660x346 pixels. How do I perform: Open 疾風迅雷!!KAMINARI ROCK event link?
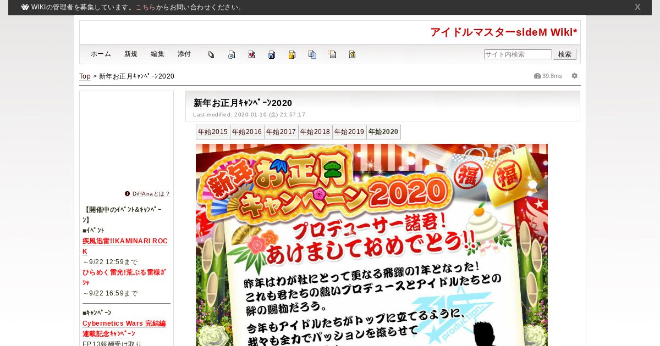point(125,246)
